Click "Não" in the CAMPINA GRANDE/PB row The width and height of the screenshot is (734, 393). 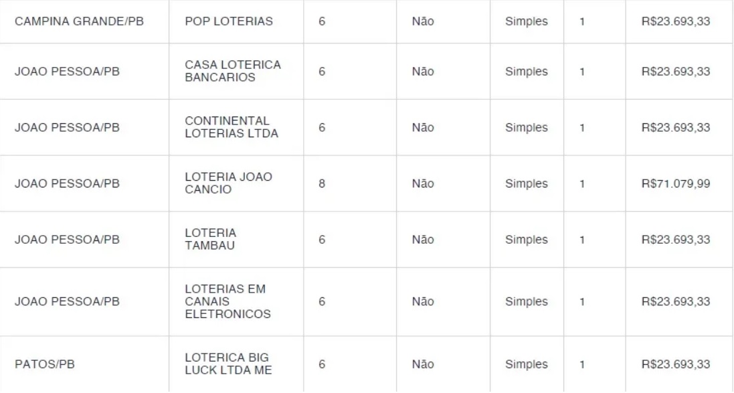(423, 21)
